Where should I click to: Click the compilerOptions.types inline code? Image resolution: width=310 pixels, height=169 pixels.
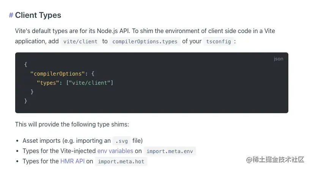(x=145, y=41)
